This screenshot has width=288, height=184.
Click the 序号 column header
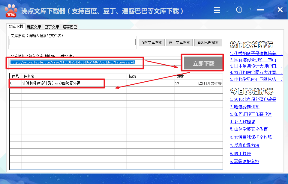(15, 76)
